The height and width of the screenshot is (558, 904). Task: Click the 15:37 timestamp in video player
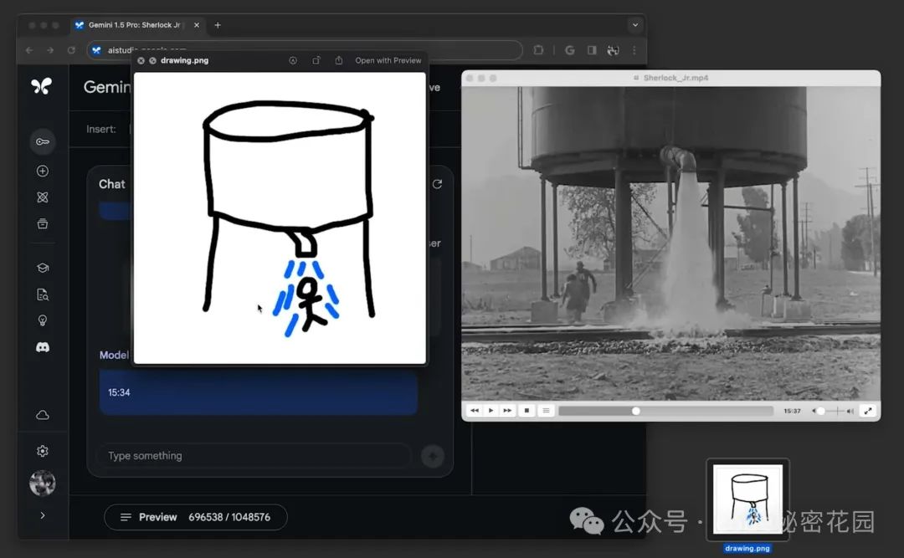(792, 411)
